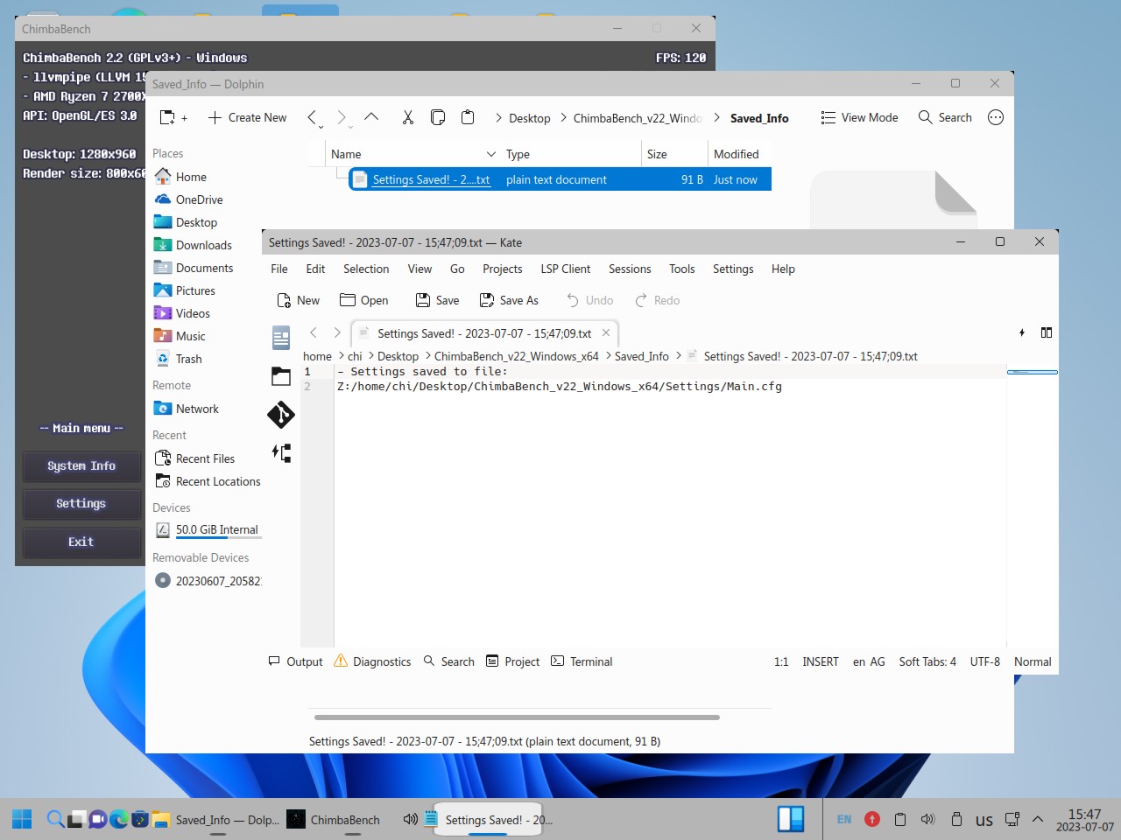The image size is (1121, 840).
Task: Open Kate's Symbol Outline sidebar panel
Action: pyautogui.click(x=281, y=452)
